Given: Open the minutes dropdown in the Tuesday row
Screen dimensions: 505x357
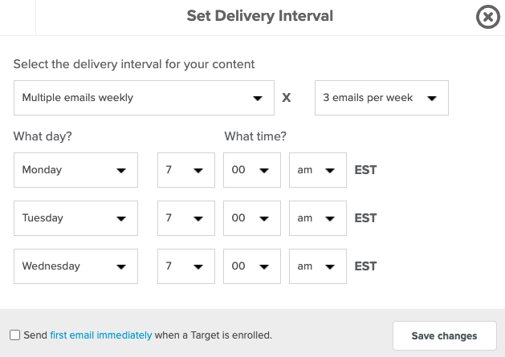Looking at the screenshot, I should 252,218.
